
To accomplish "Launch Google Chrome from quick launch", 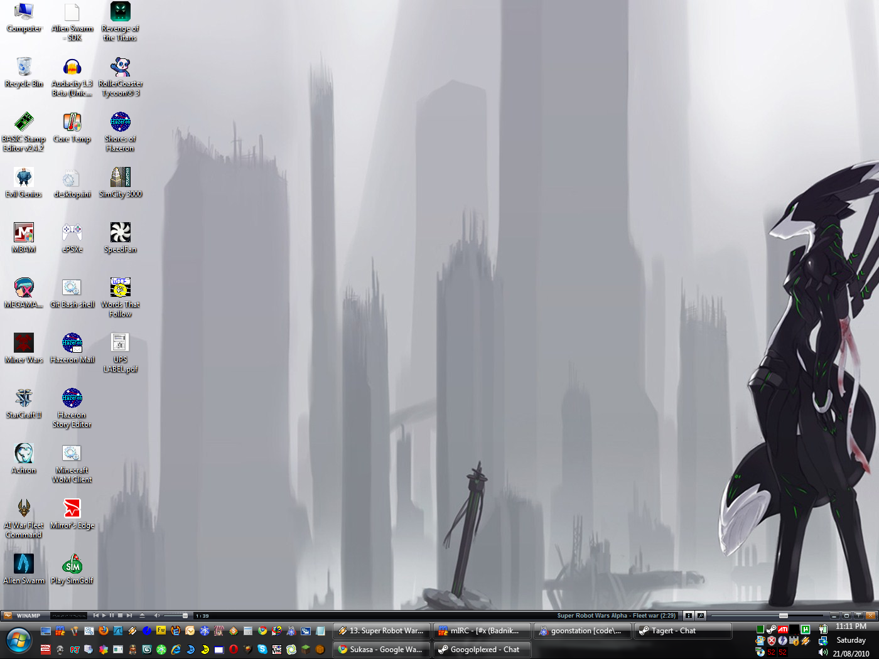I will click(x=262, y=631).
